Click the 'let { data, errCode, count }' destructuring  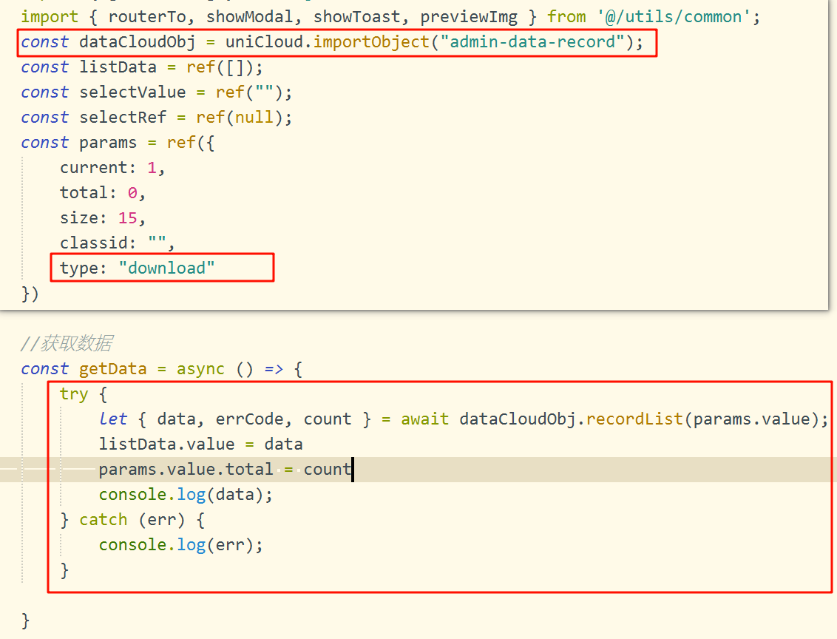click(x=235, y=419)
